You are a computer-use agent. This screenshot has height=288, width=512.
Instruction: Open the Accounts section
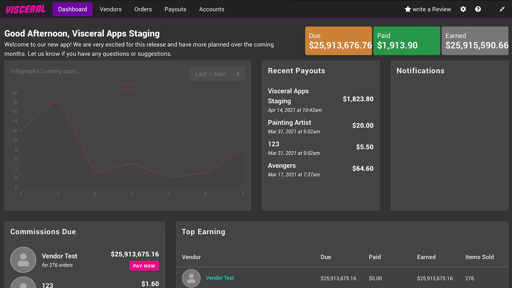point(212,9)
